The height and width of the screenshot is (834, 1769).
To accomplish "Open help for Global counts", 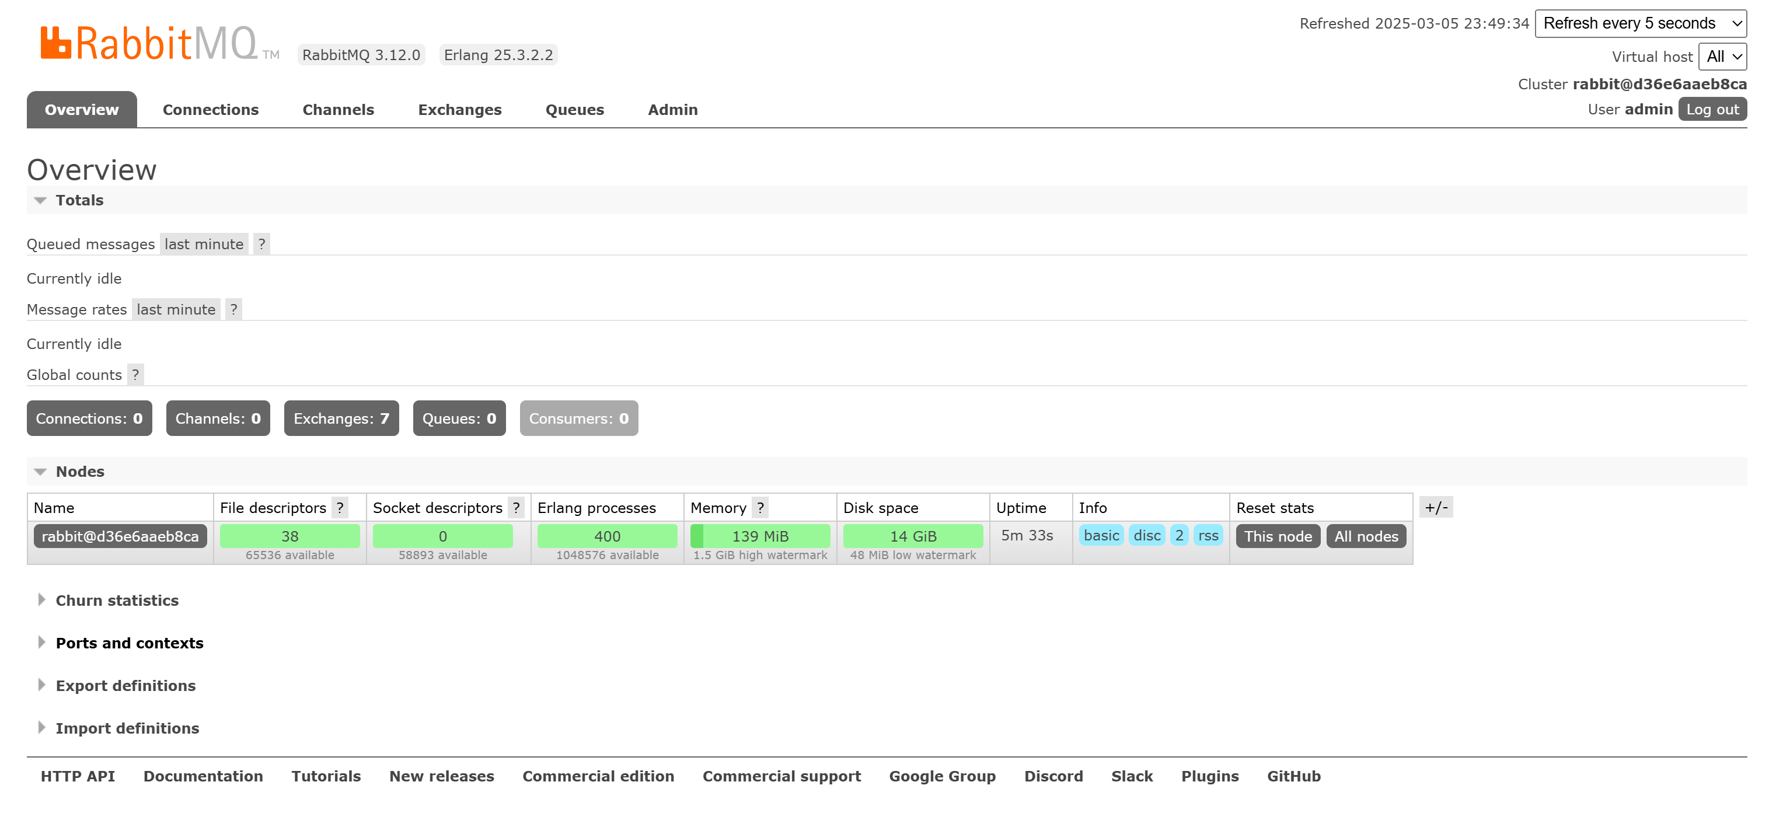I will click(135, 375).
